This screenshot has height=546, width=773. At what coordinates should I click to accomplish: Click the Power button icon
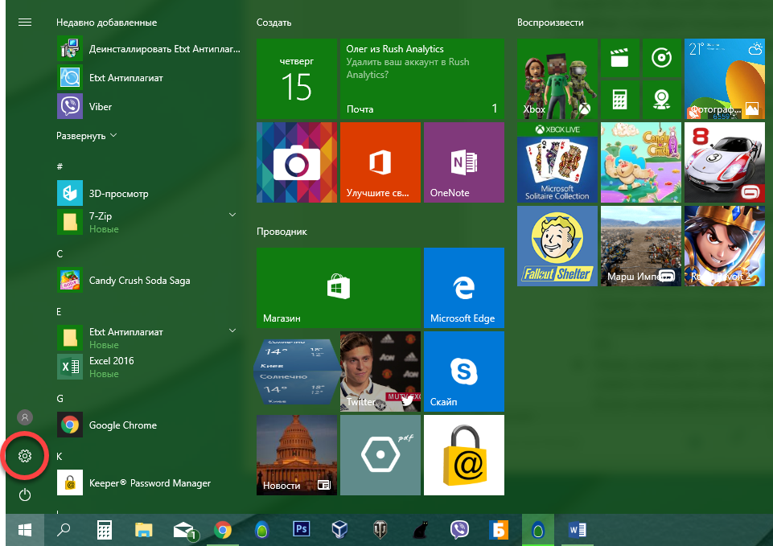tap(25, 495)
